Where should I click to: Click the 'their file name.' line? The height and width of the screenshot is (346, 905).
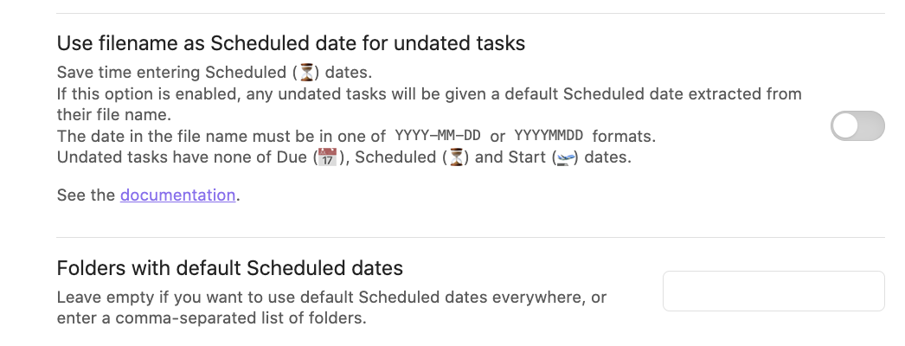click(113, 115)
